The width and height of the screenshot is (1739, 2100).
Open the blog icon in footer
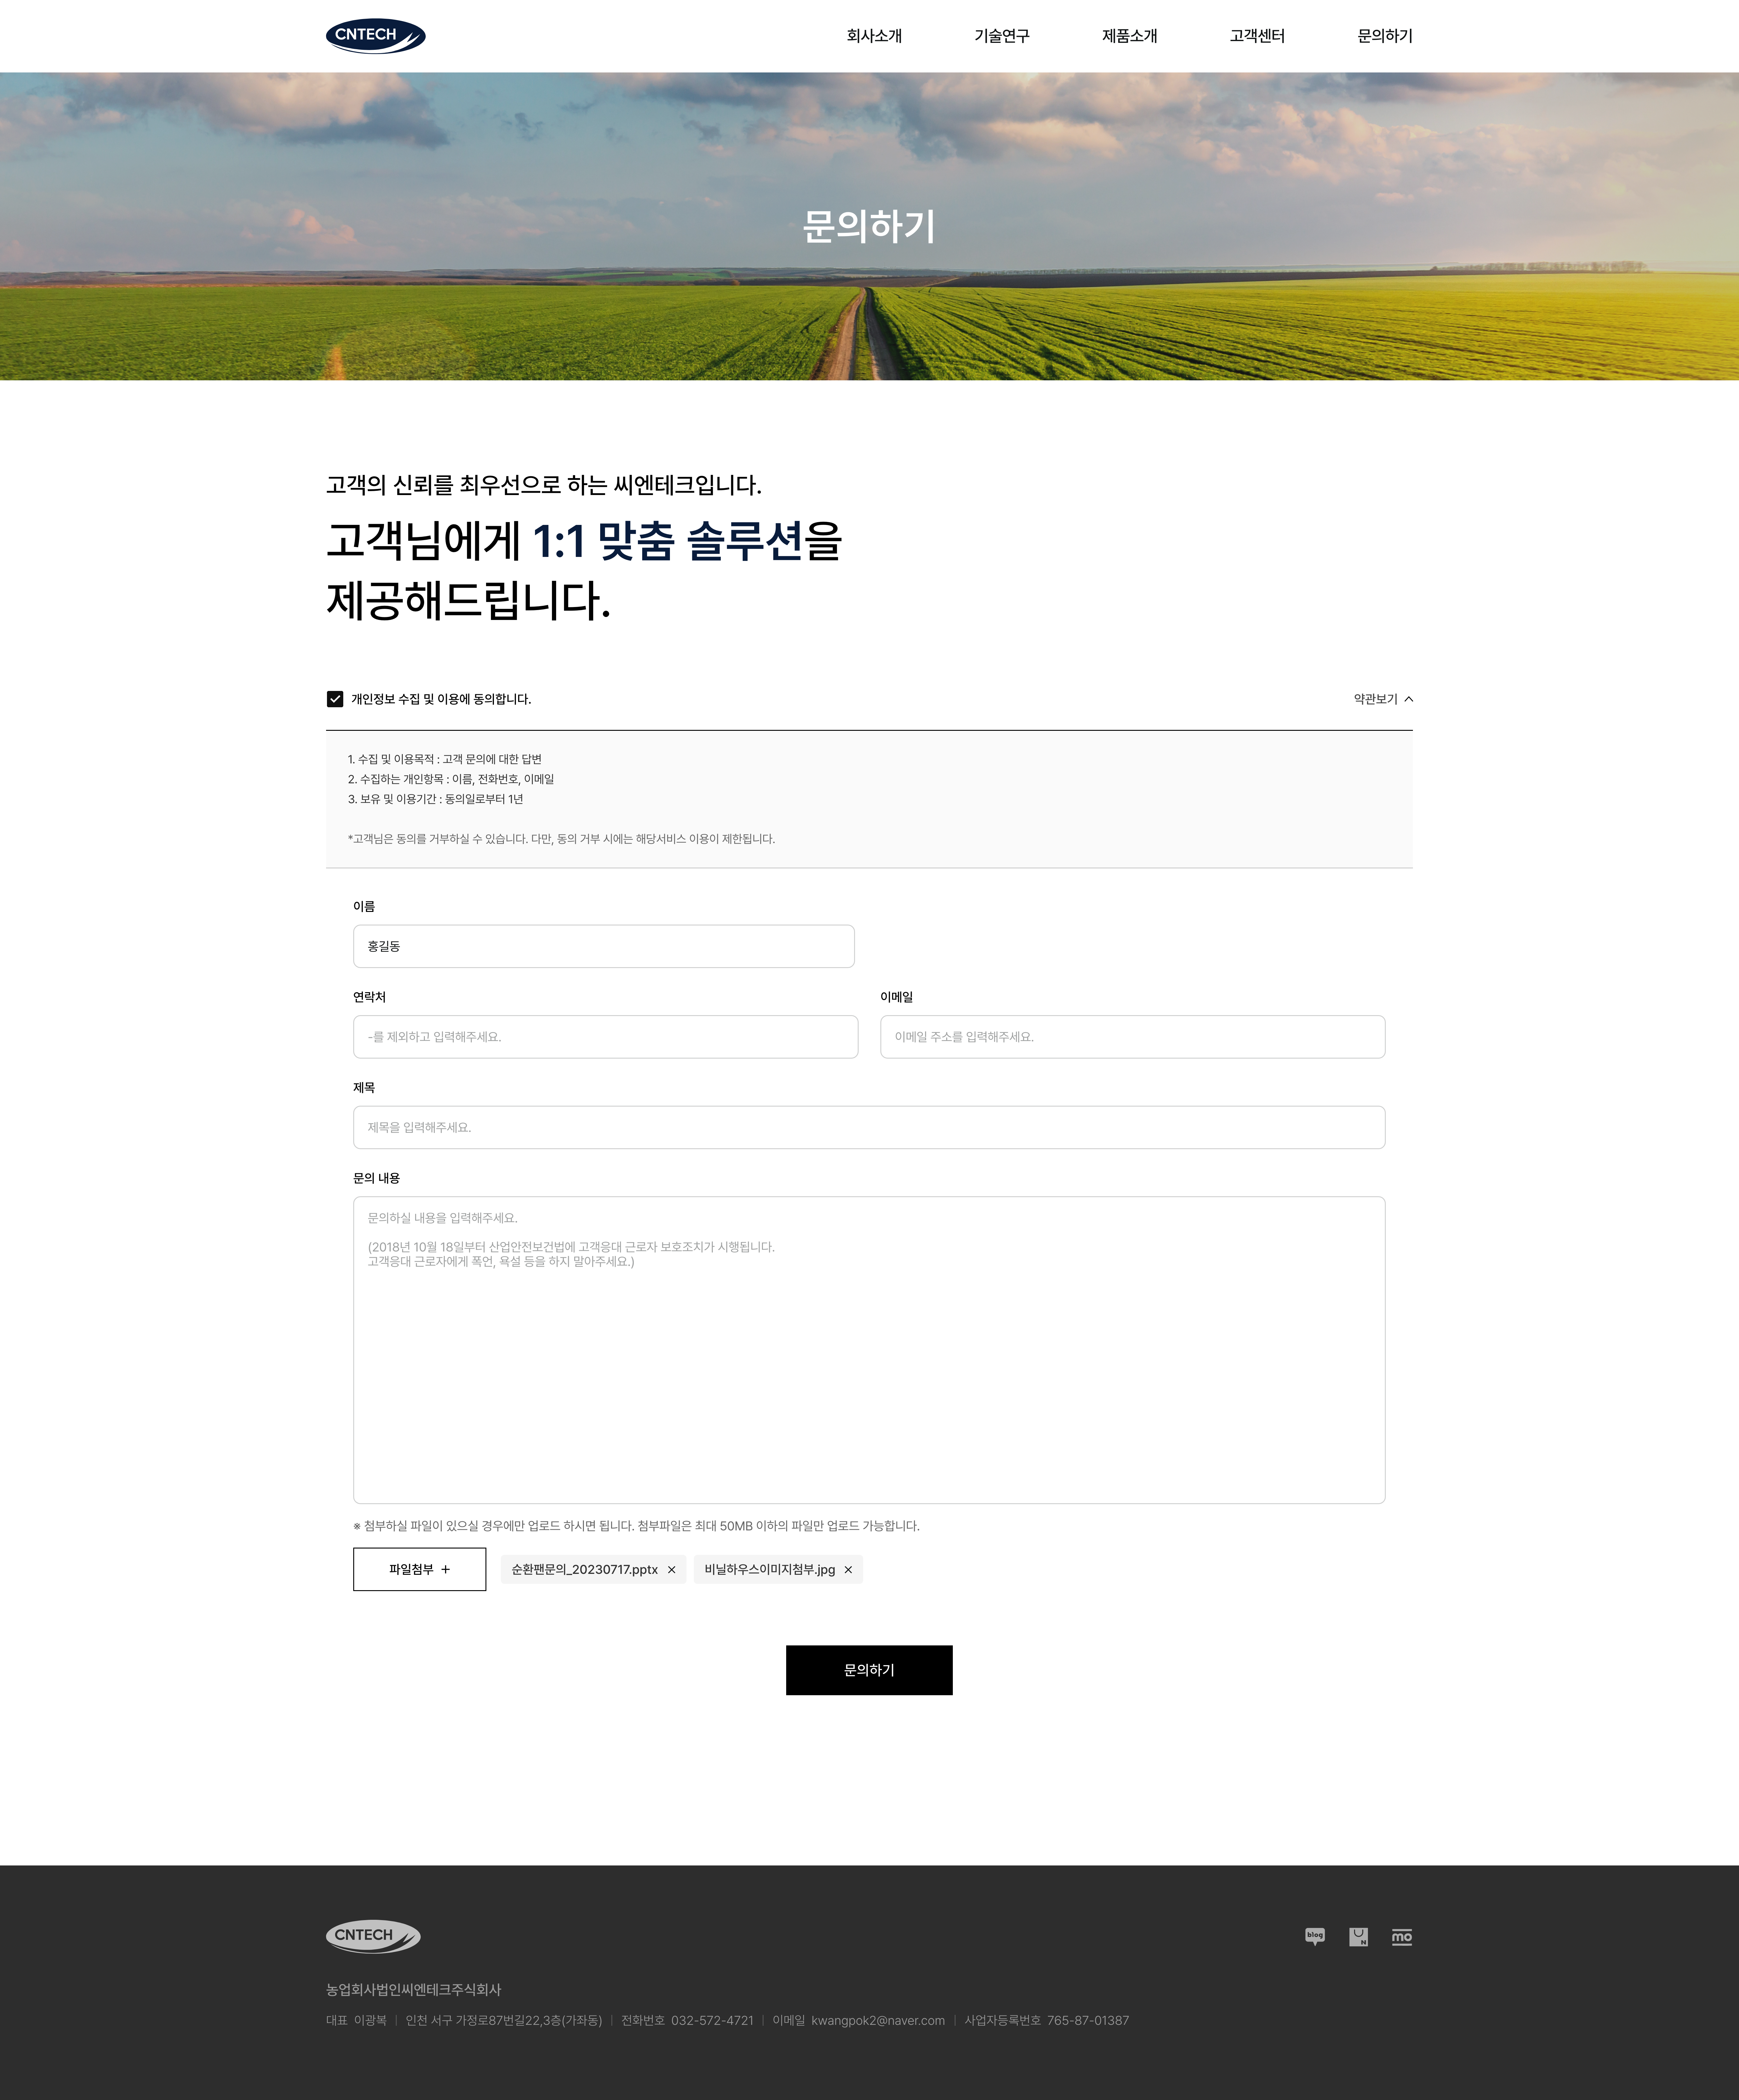(1315, 1937)
